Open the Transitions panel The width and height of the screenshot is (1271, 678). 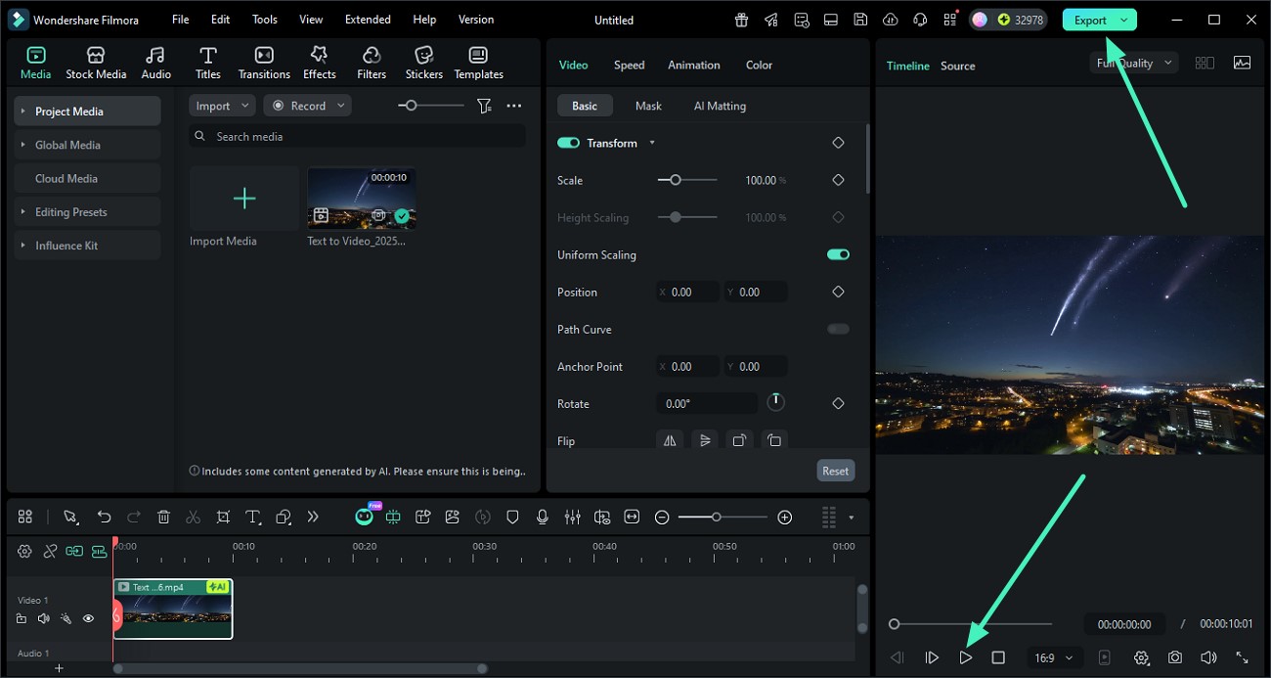click(x=263, y=61)
